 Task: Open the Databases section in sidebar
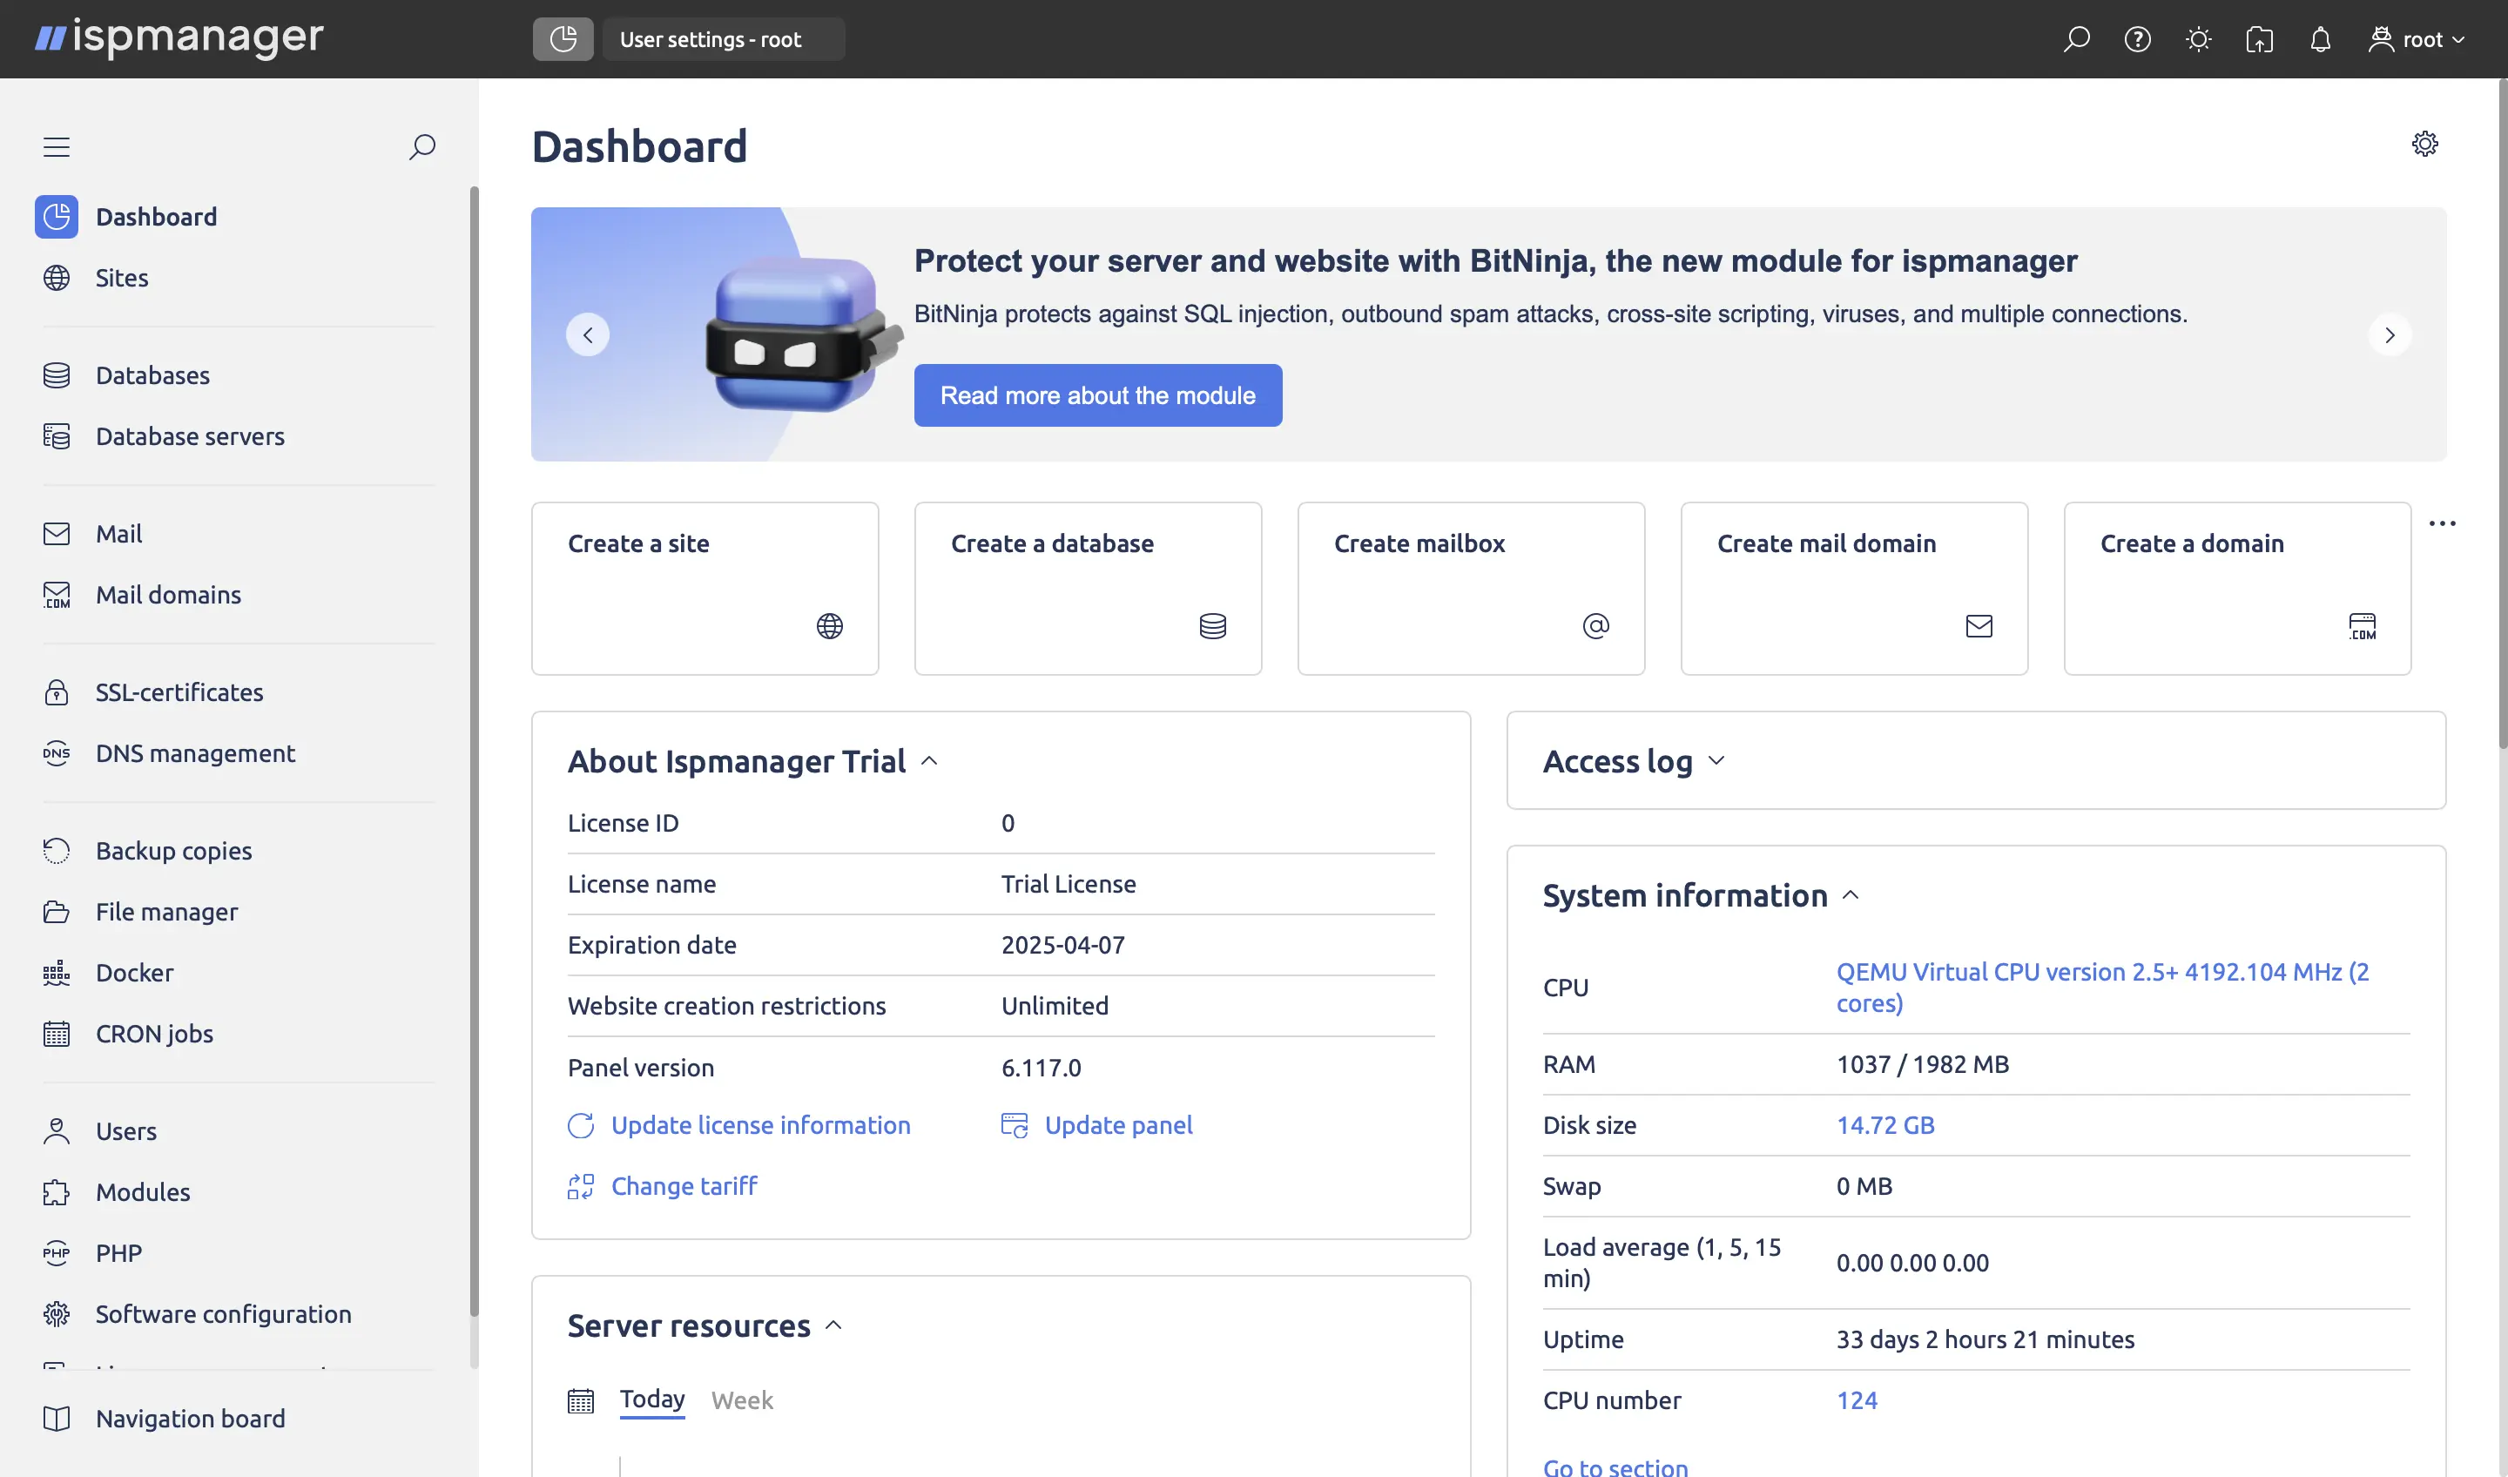152,375
